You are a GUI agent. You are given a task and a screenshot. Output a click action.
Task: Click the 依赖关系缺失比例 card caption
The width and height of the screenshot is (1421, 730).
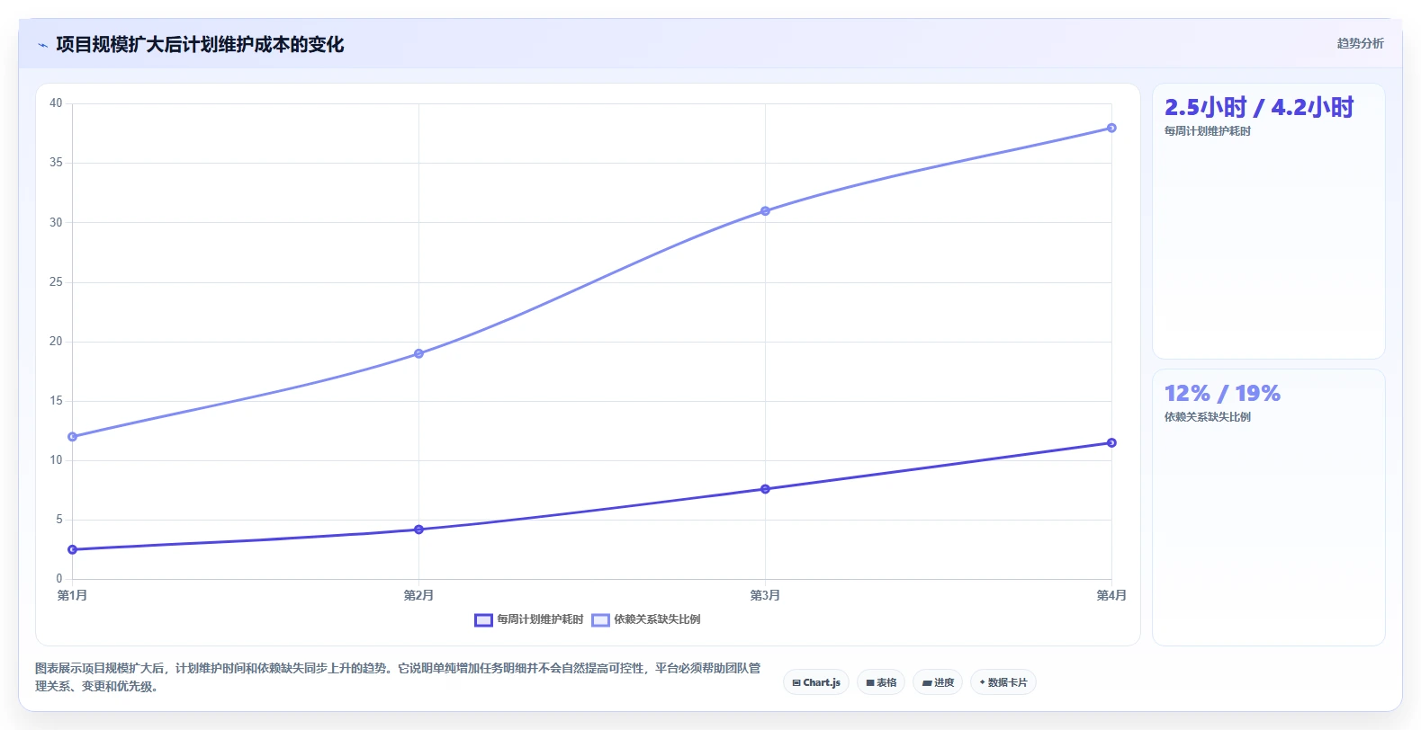tap(1208, 417)
